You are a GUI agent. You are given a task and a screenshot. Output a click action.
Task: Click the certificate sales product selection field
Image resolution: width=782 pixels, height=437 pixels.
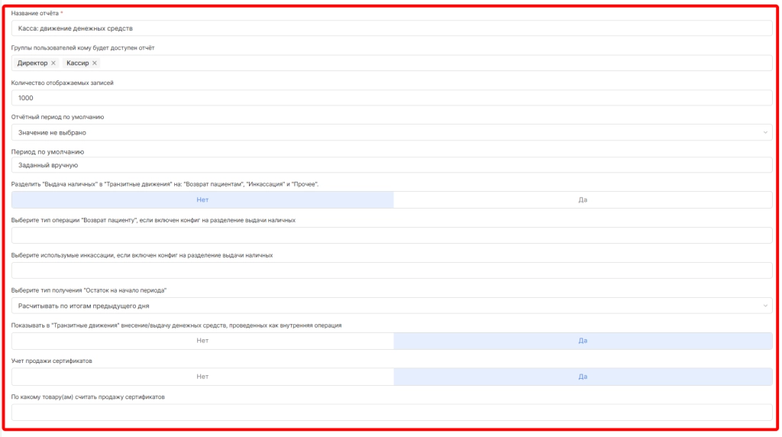(x=391, y=413)
